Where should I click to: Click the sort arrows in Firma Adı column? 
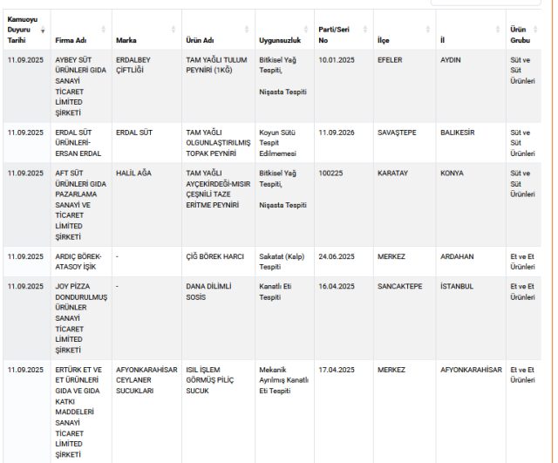tap(104, 31)
